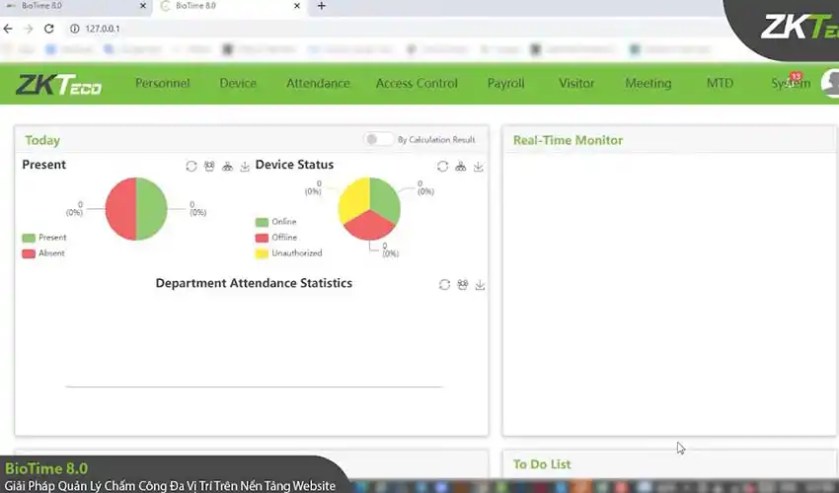Open the Attendance menu
839x493 pixels.
point(318,84)
